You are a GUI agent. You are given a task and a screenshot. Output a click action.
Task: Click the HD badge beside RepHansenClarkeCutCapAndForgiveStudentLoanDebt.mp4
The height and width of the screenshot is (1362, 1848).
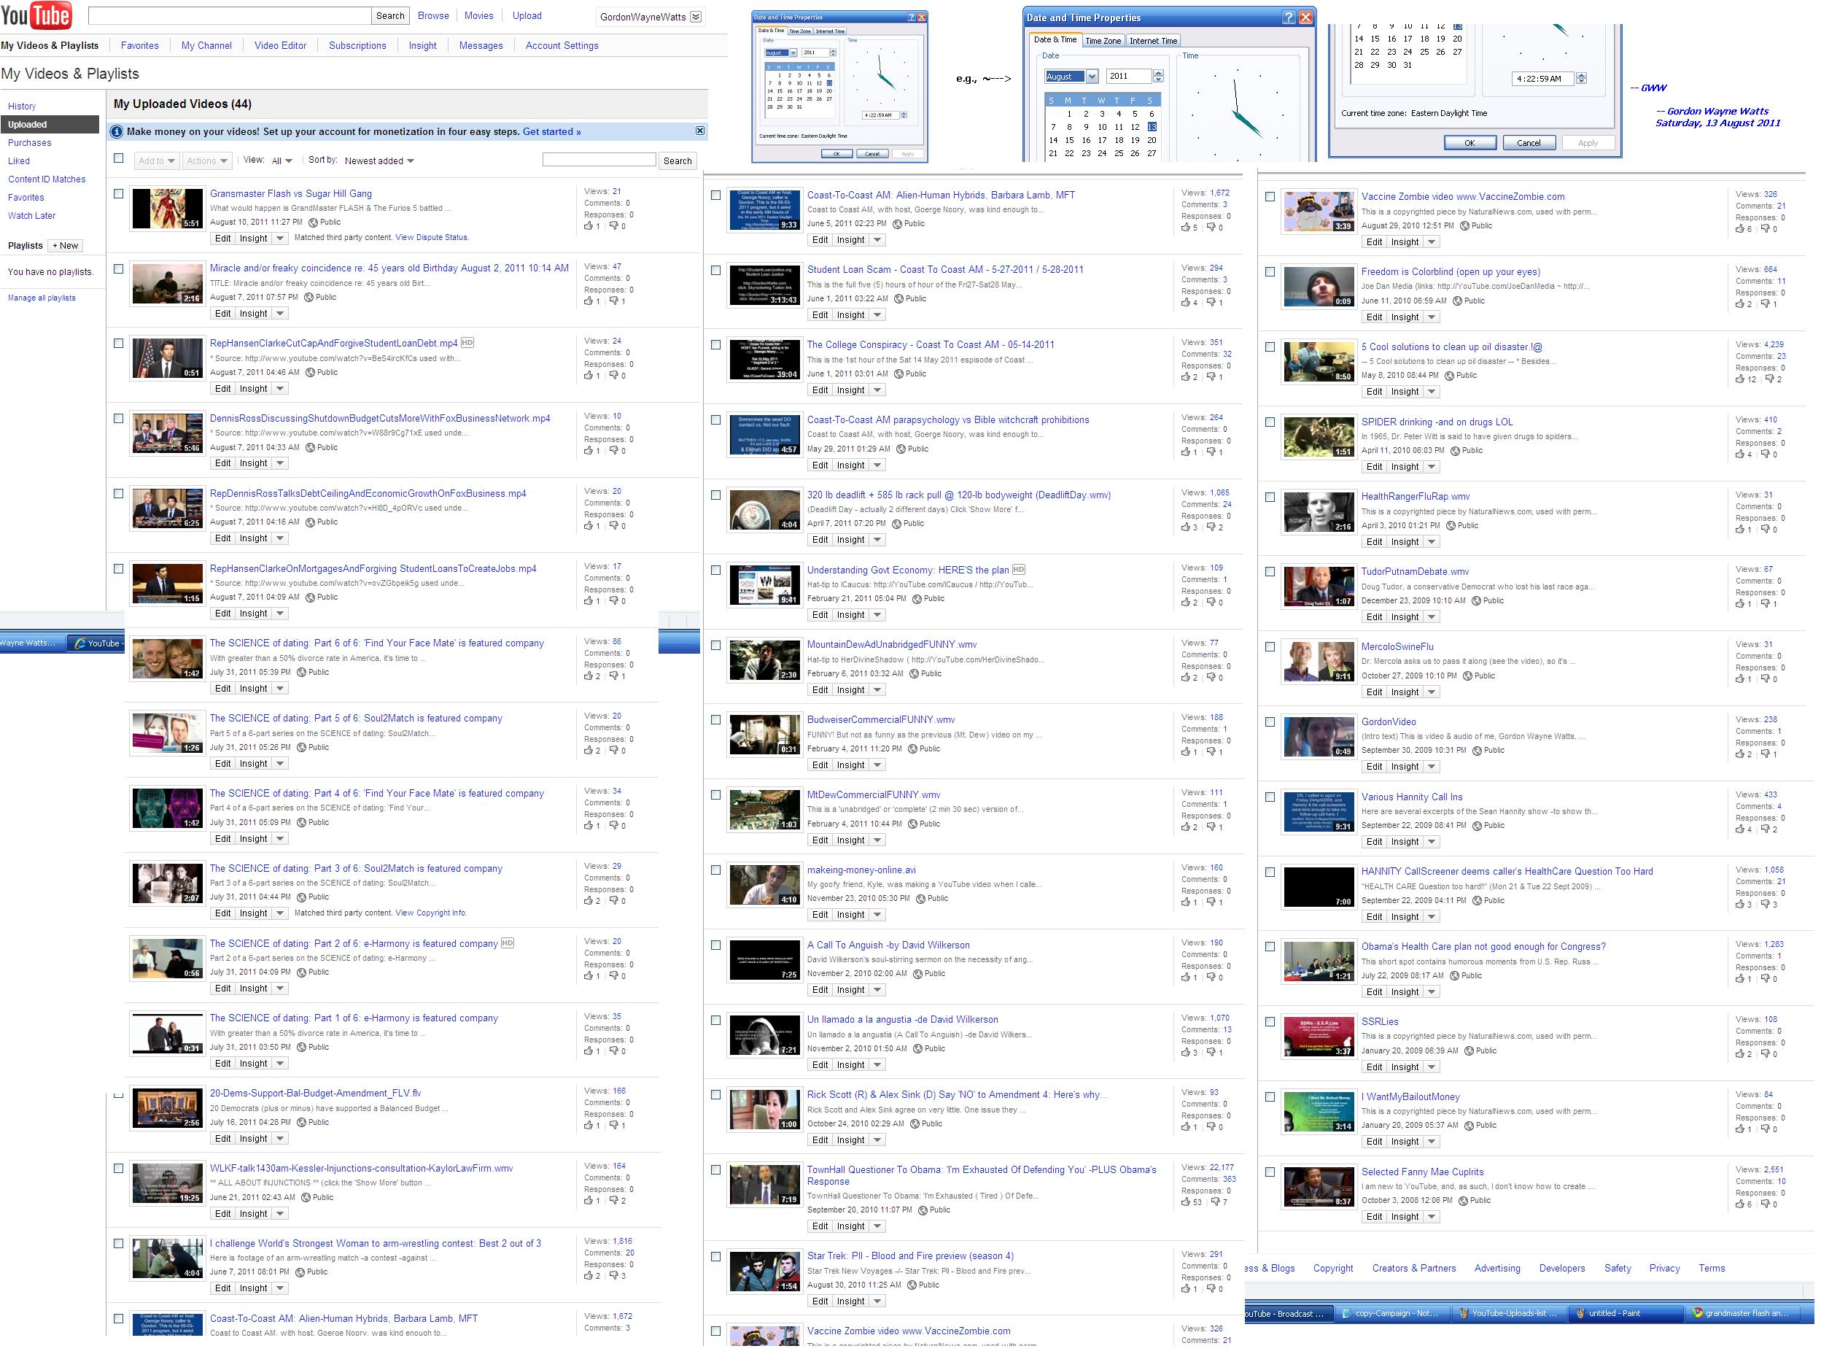467,343
